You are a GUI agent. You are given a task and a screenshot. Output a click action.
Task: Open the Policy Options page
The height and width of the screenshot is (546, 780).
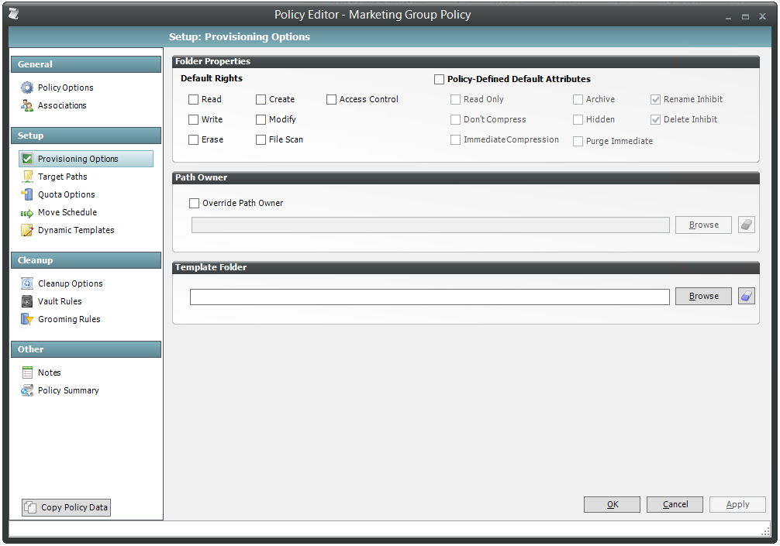point(65,88)
